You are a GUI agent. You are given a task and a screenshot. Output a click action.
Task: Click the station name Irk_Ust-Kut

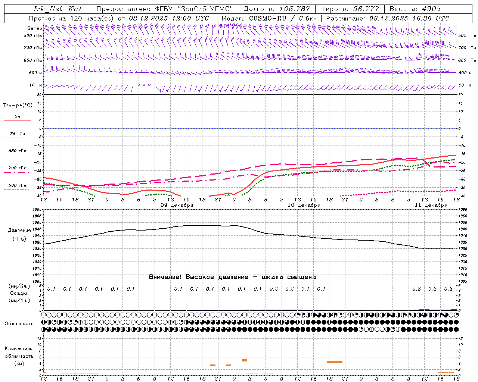point(57,9)
